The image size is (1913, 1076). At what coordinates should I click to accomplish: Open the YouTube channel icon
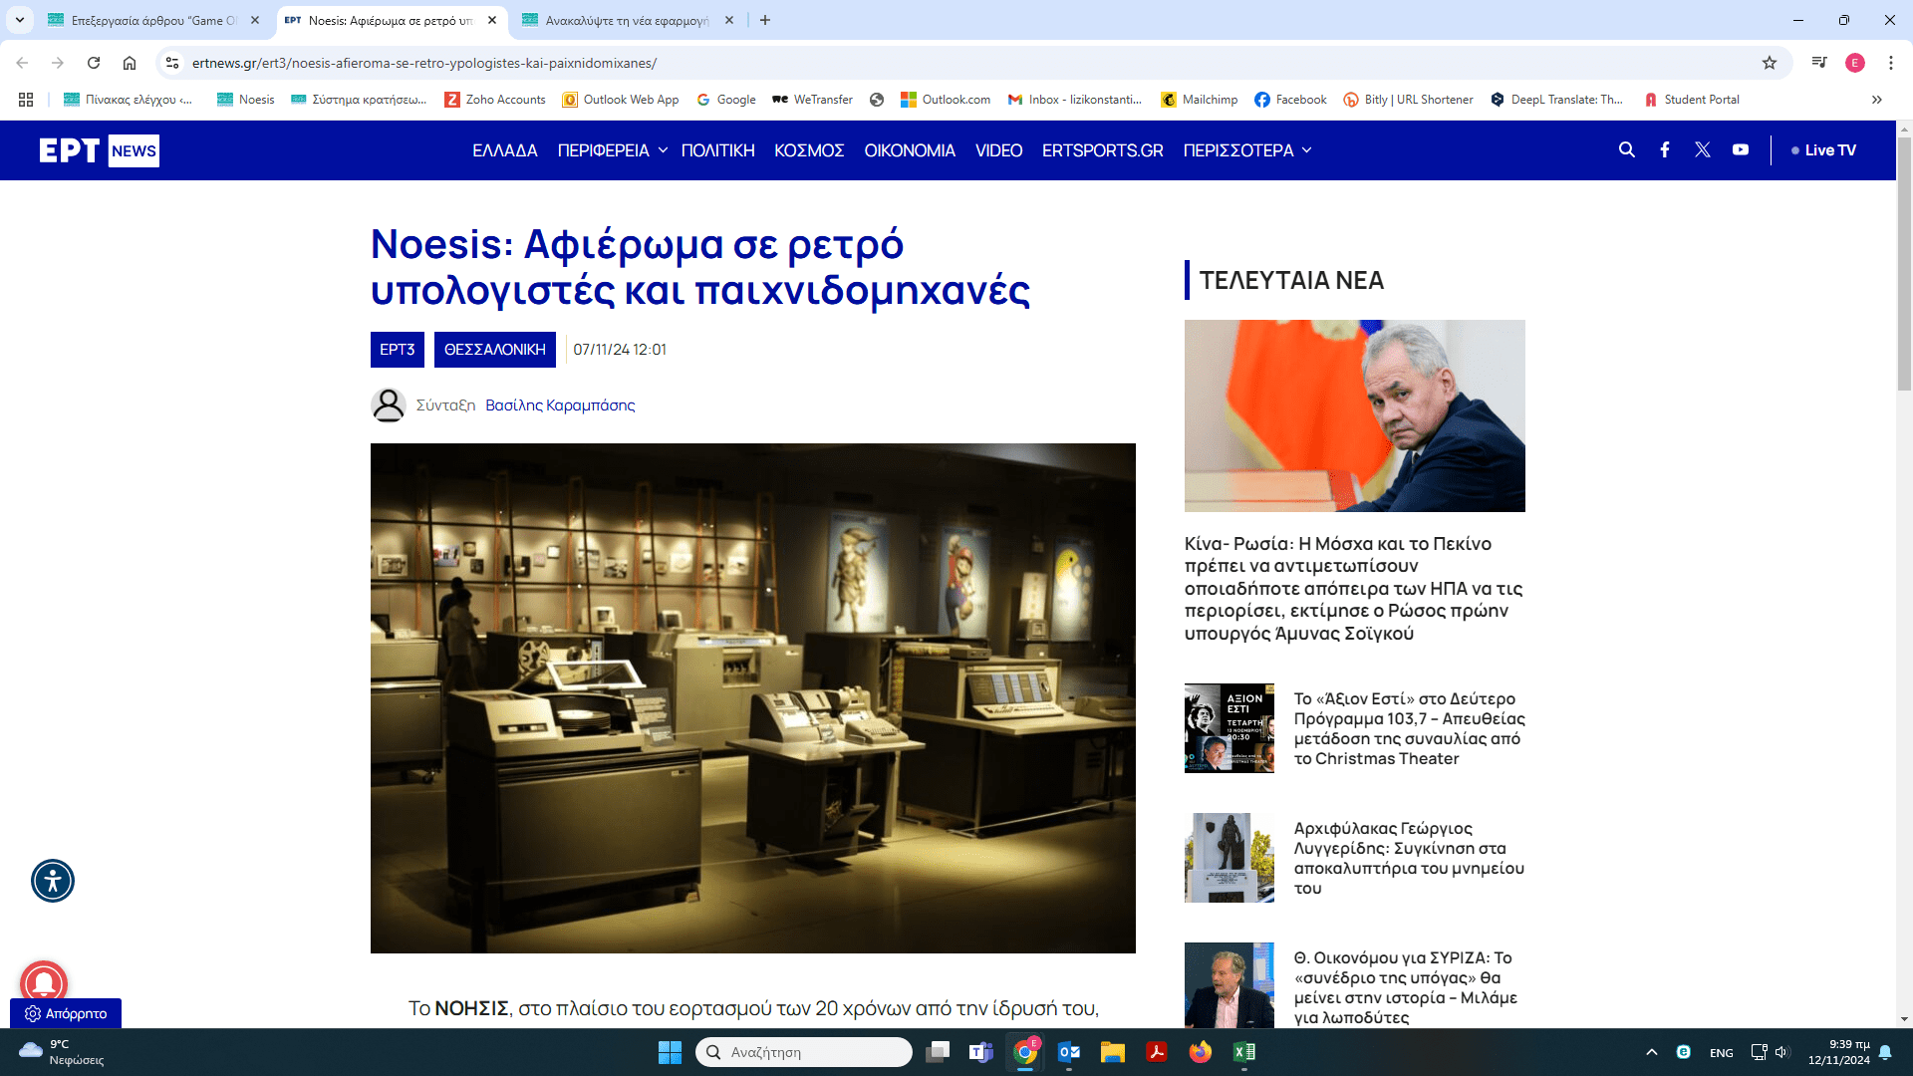1740,150
